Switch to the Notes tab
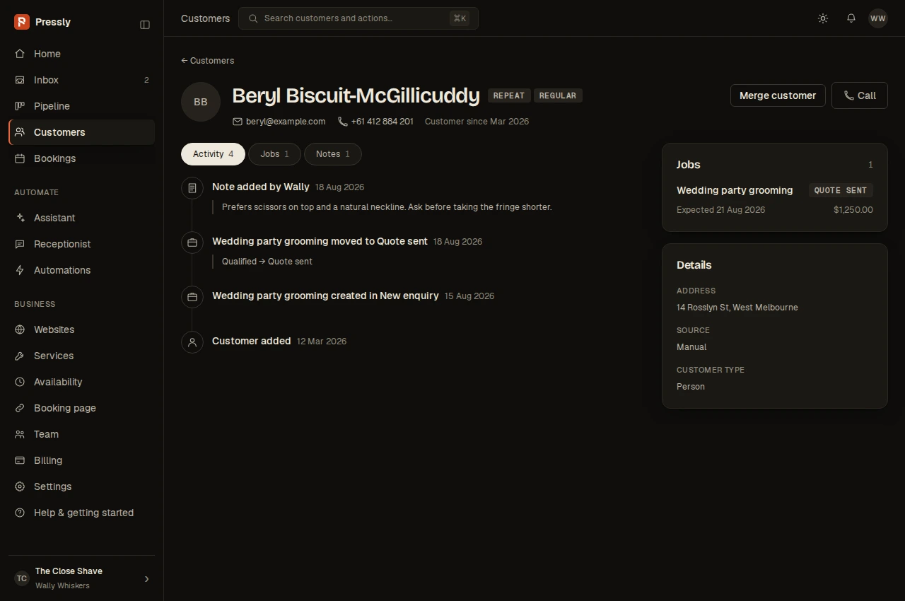The height and width of the screenshot is (601, 905). click(x=333, y=154)
